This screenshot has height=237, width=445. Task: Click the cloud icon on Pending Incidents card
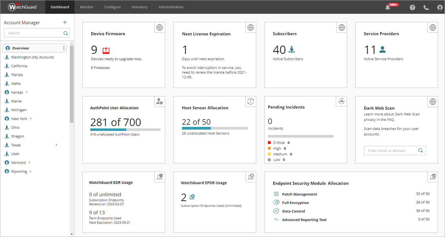(341, 101)
